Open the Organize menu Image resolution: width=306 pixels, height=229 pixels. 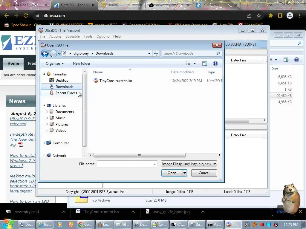pos(55,64)
